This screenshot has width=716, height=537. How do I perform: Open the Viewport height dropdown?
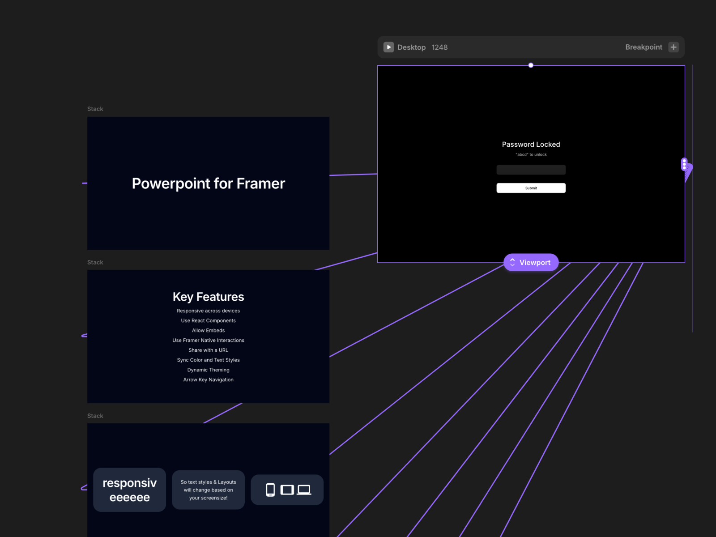pos(531,263)
